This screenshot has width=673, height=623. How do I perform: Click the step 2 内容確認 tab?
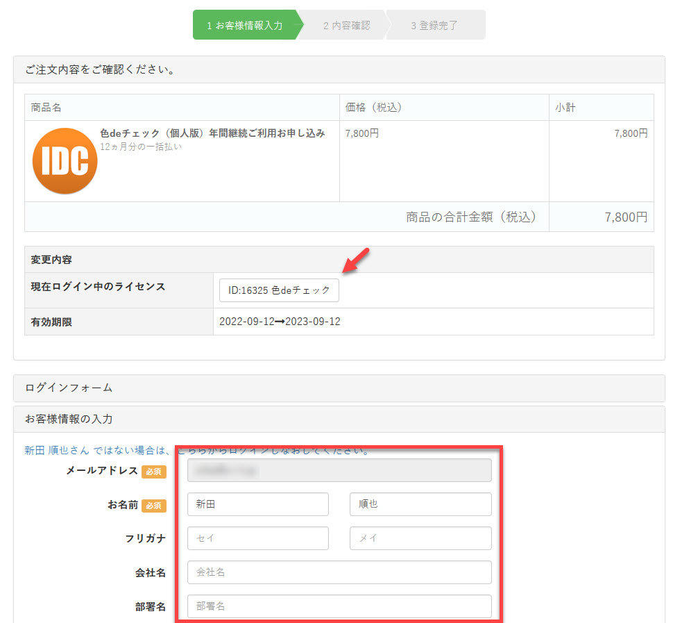346,25
